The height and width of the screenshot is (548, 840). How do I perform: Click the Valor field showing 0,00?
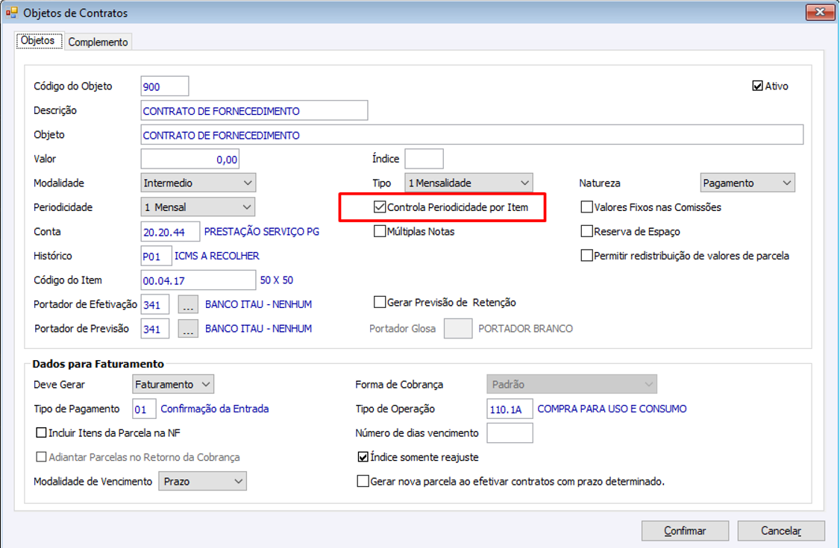(x=190, y=159)
